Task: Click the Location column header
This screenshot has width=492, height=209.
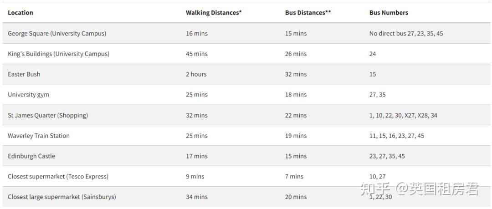Action: pyautogui.click(x=20, y=13)
